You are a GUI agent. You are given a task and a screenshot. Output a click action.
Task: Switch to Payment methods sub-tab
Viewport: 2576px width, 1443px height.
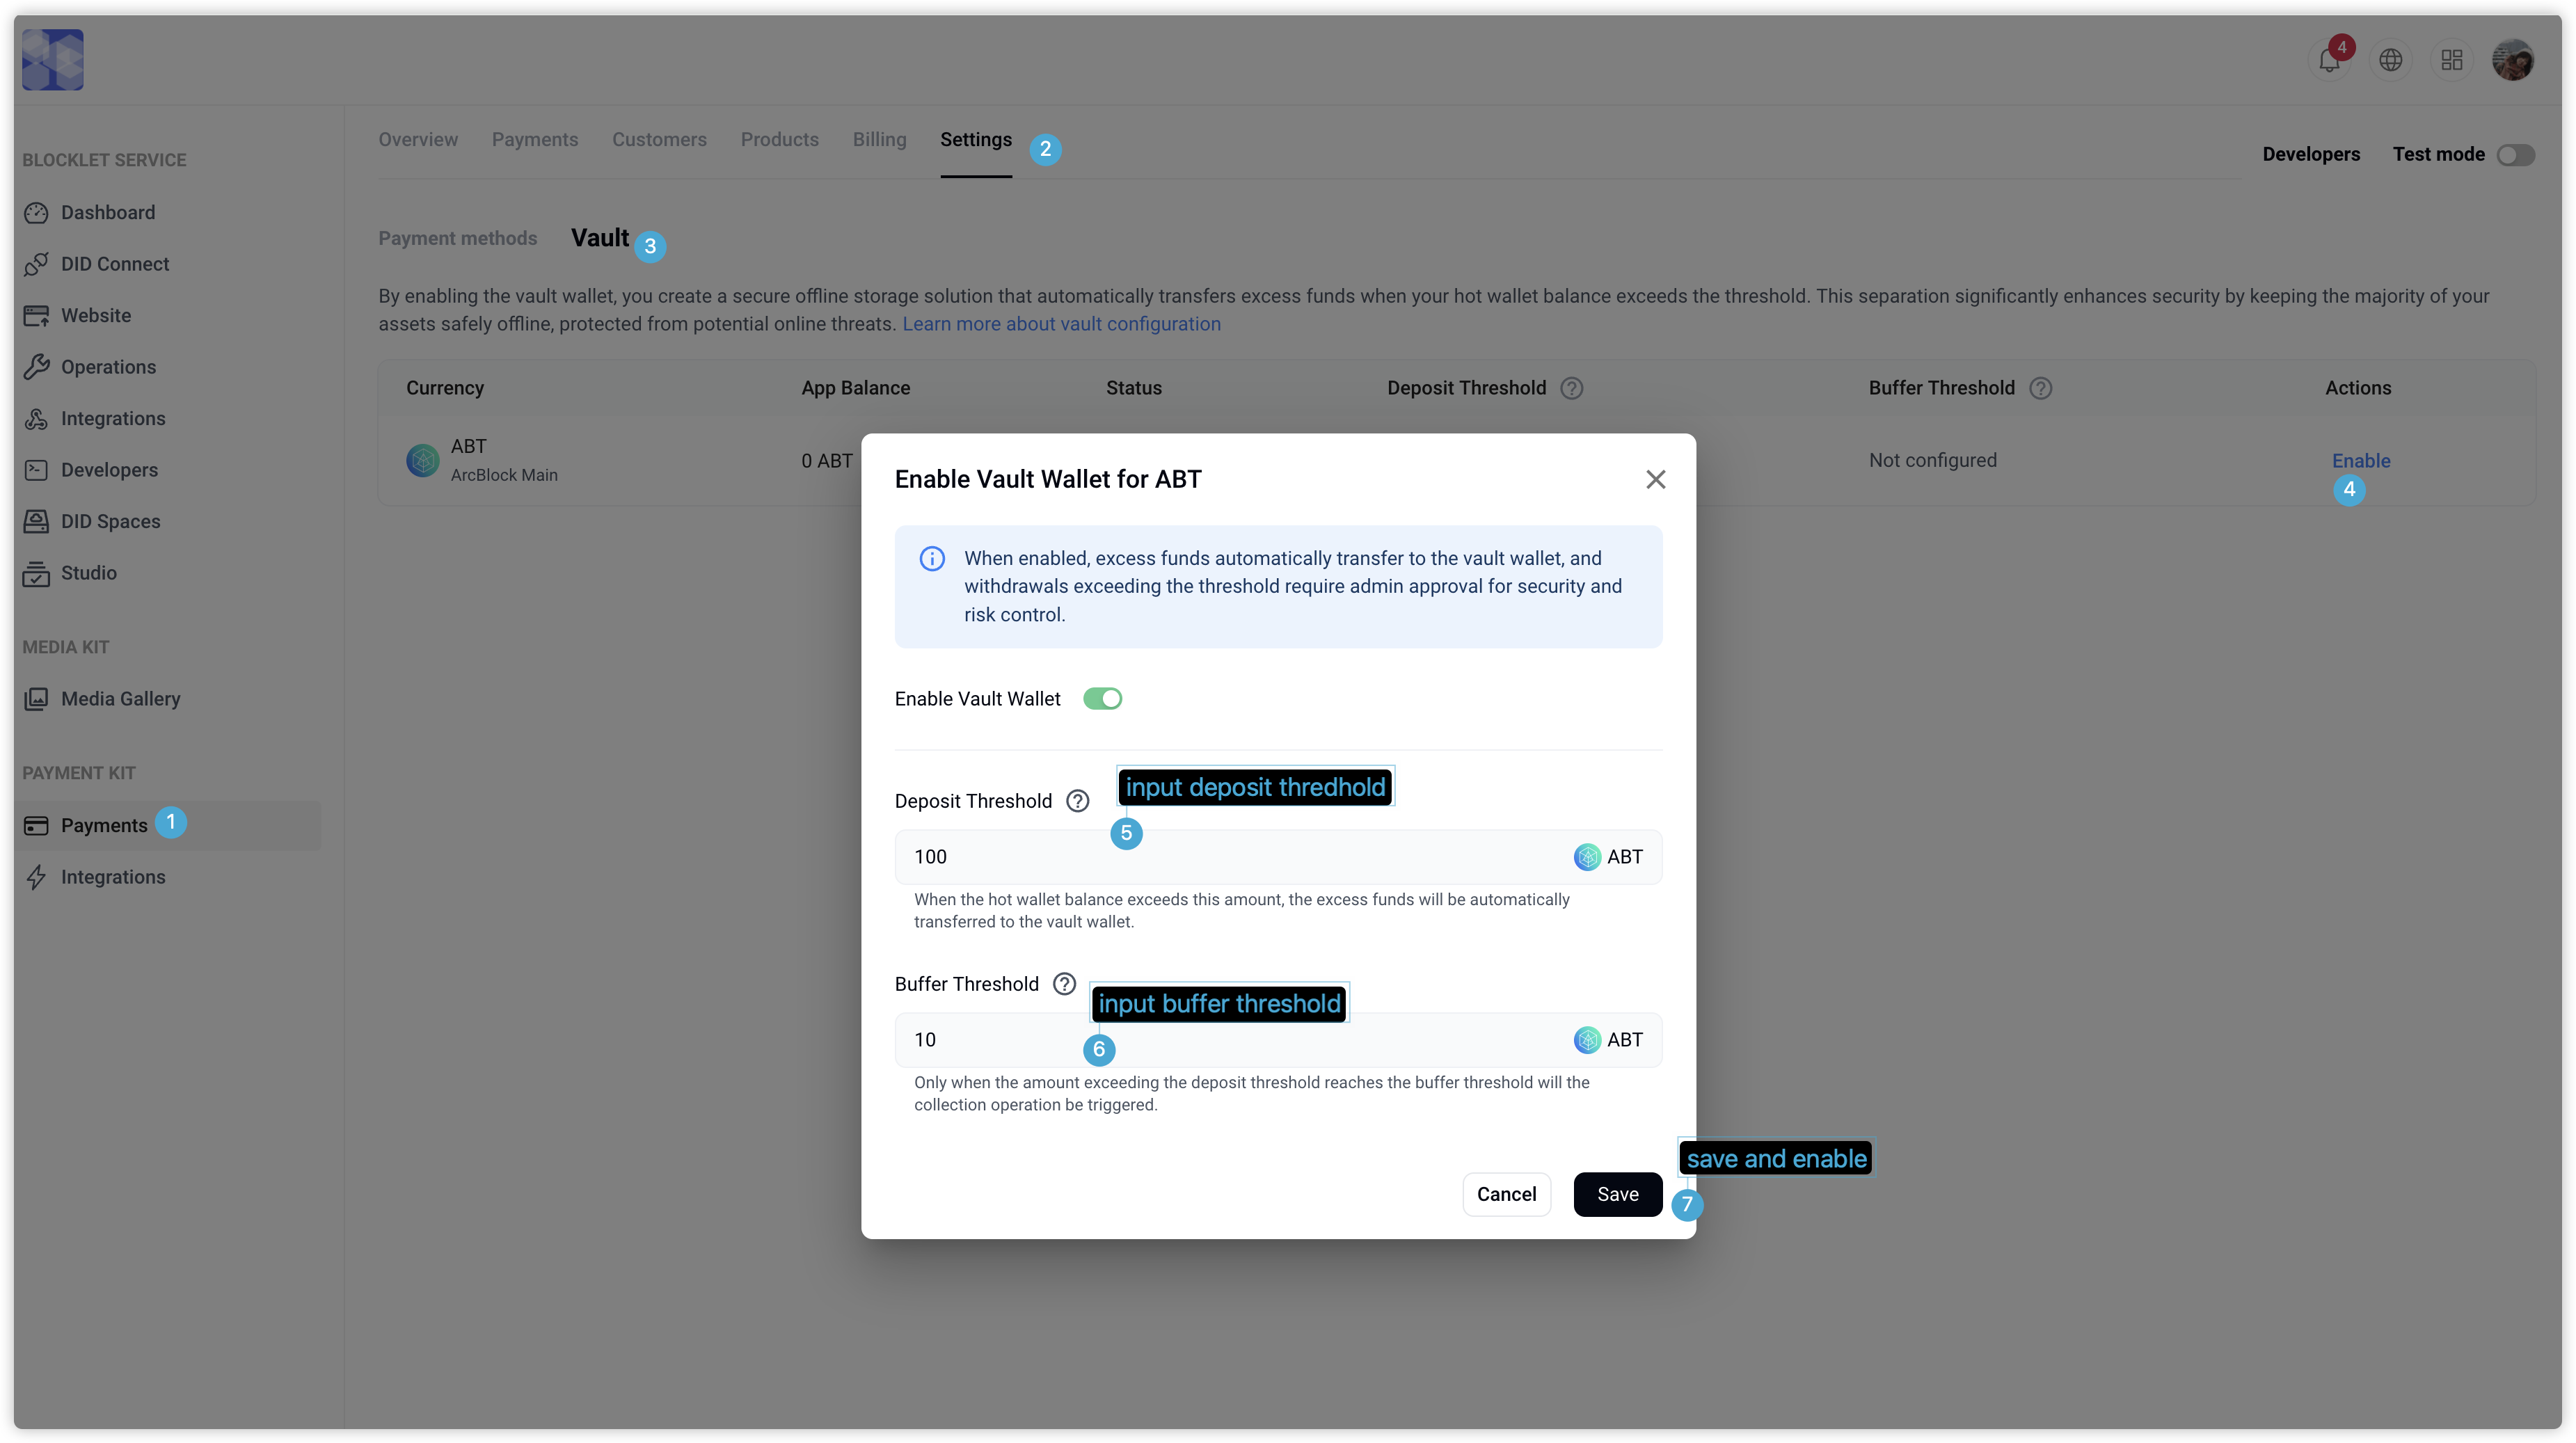(457, 239)
